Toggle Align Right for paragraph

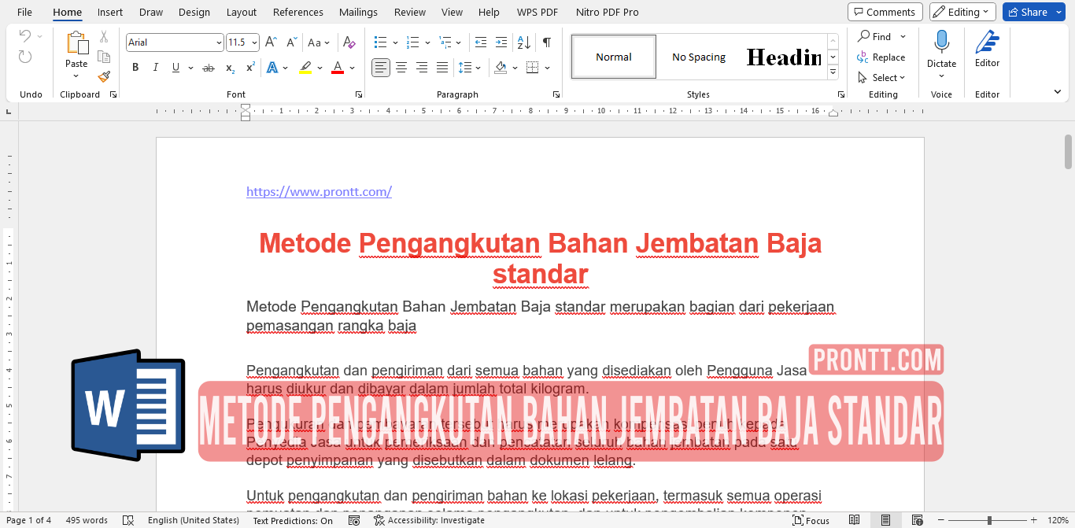tap(422, 68)
